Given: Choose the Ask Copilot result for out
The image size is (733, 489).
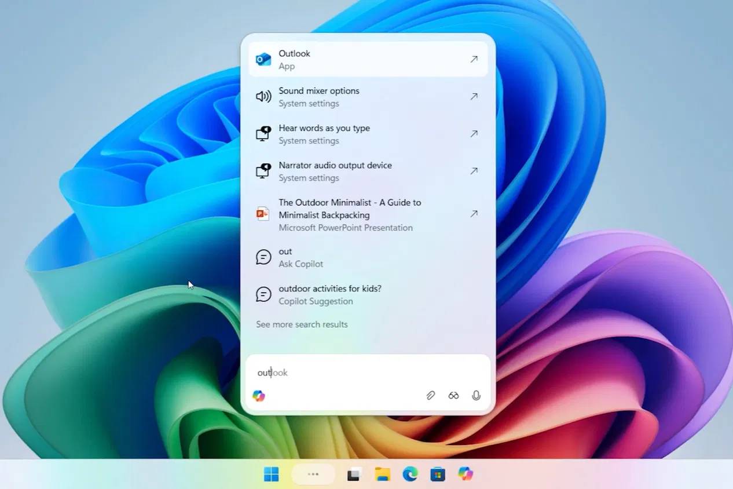Looking at the screenshot, I should tap(301, 257).
